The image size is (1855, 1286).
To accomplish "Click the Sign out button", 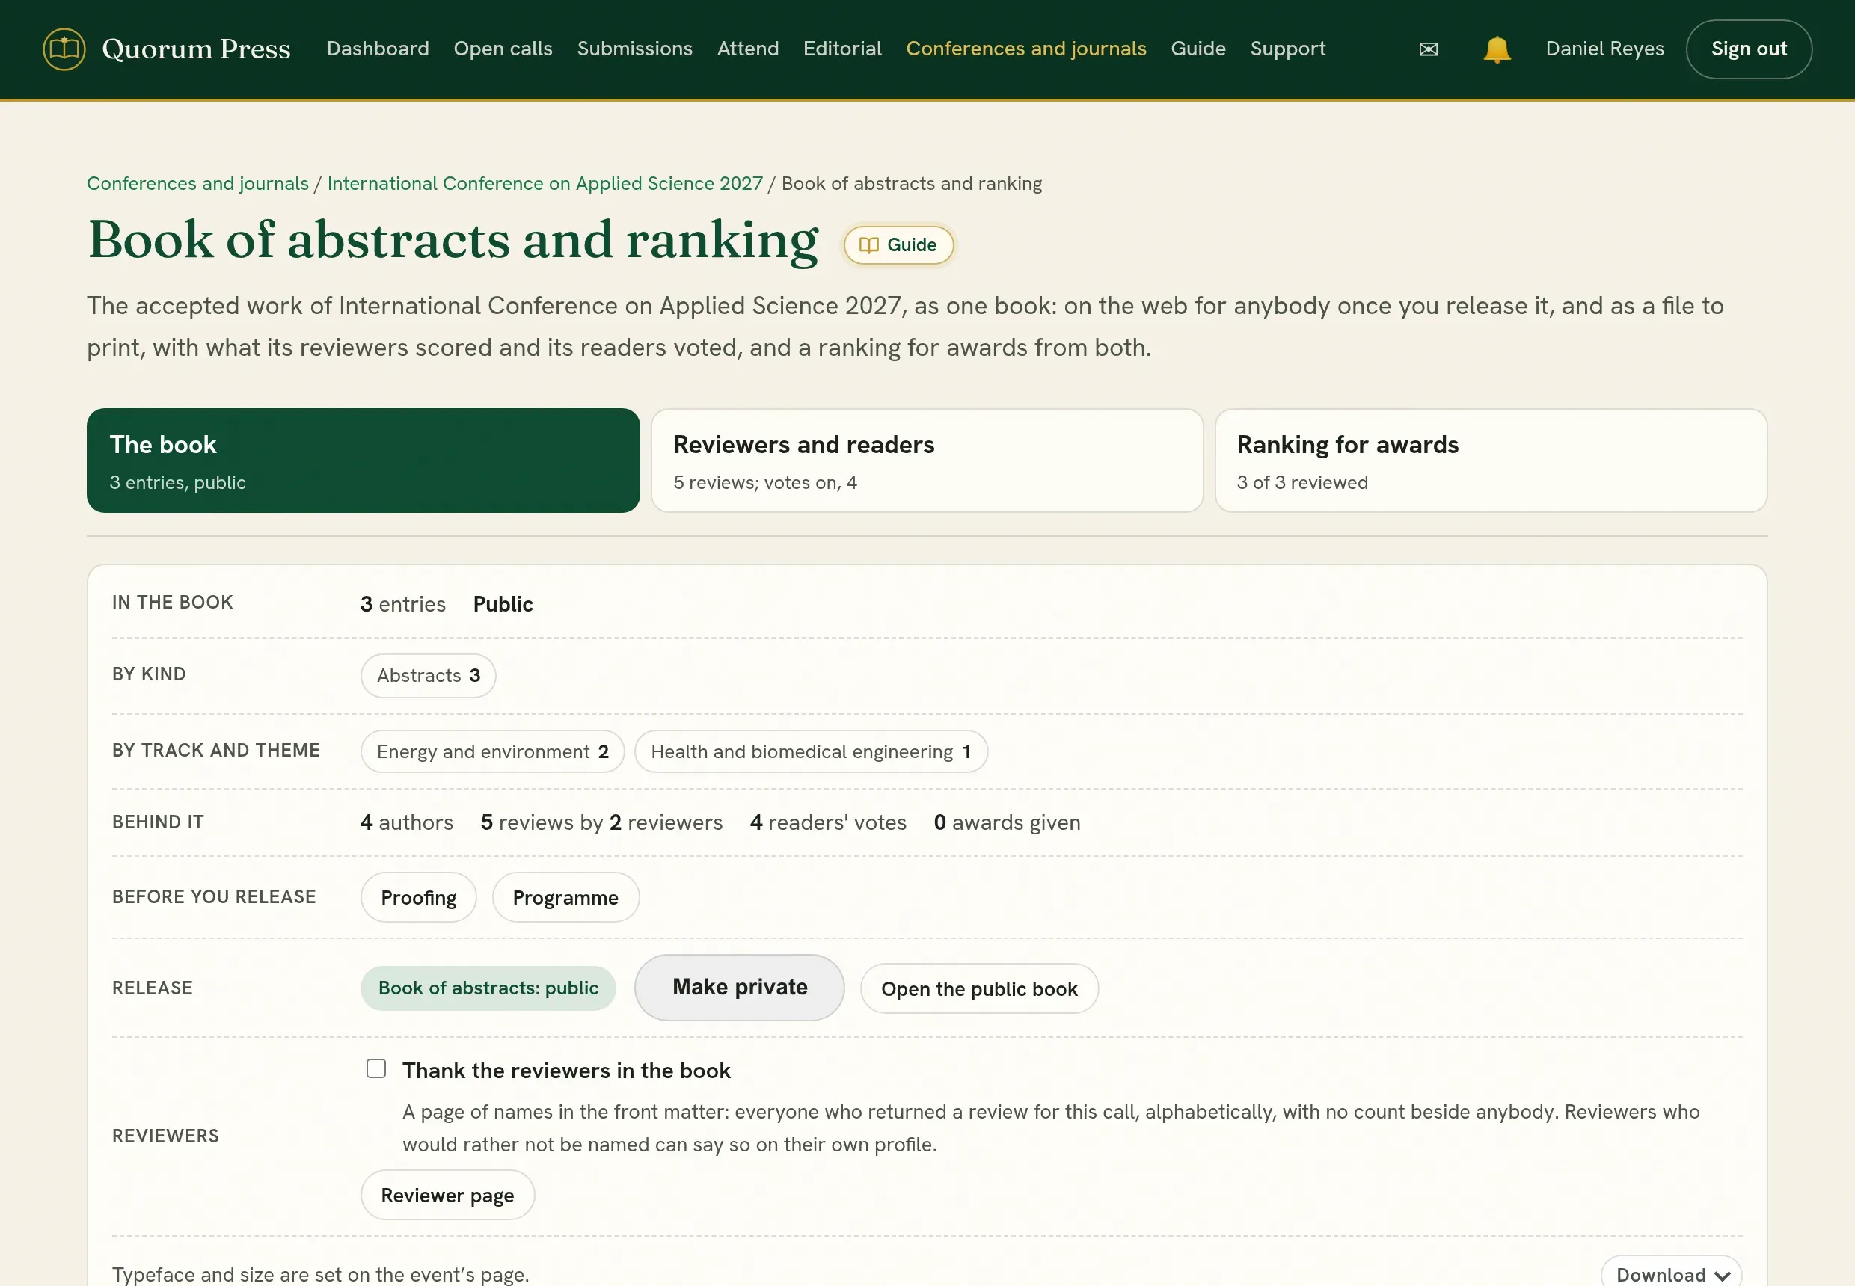I will (x=1749, y=49).
